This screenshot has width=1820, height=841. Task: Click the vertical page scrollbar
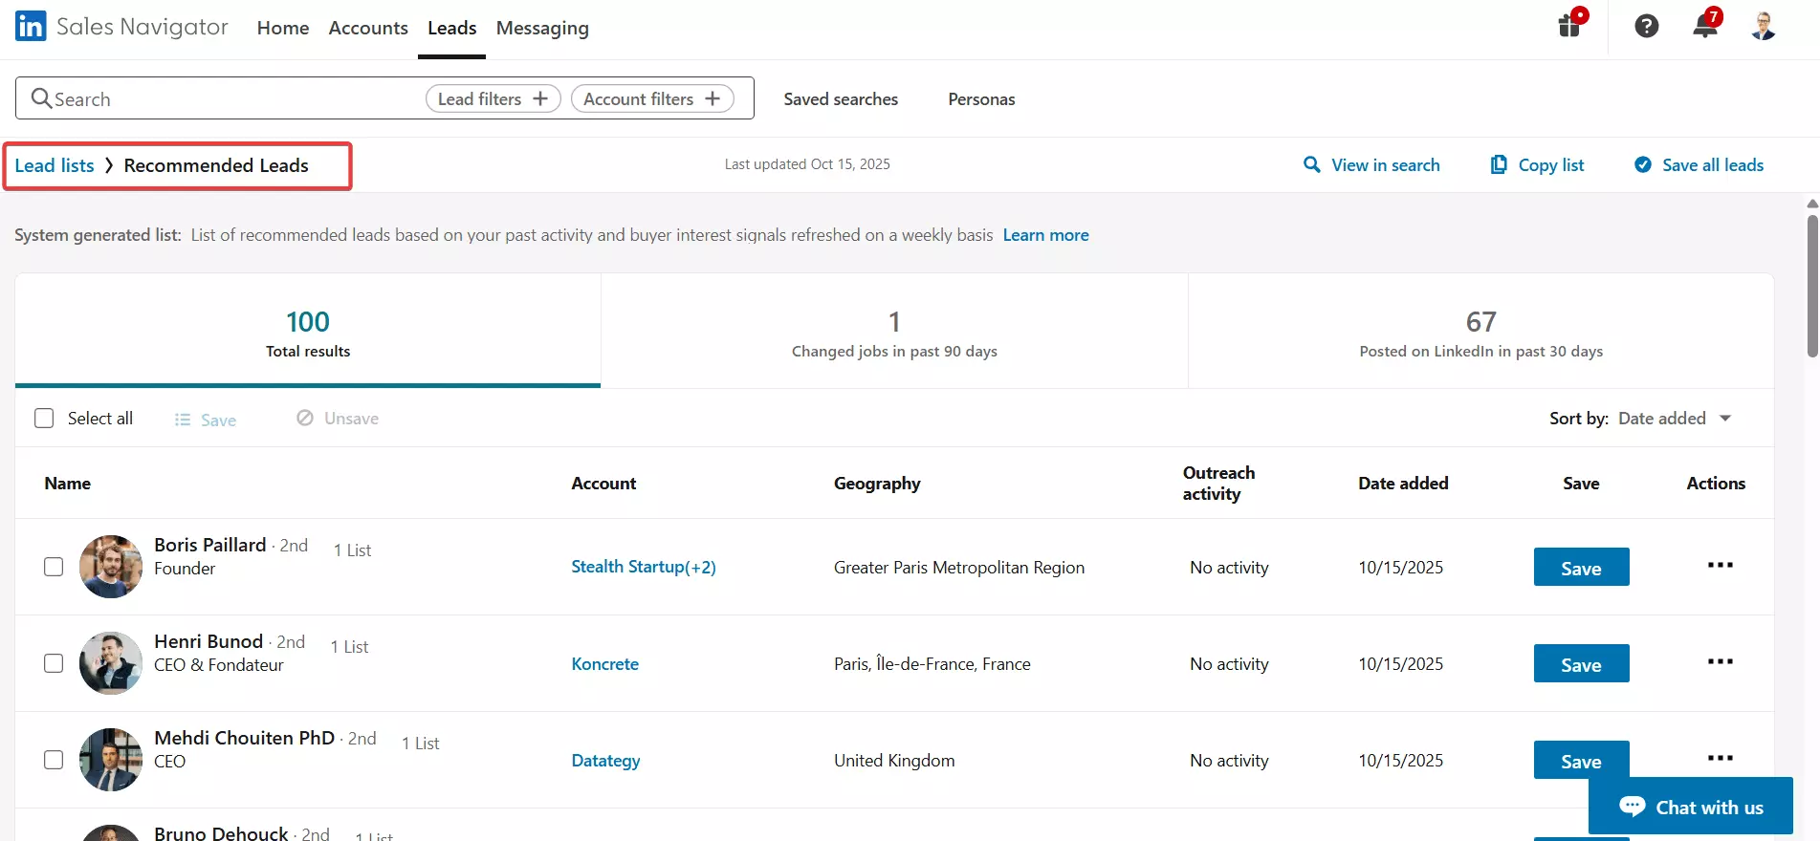tap(1811, 287)
